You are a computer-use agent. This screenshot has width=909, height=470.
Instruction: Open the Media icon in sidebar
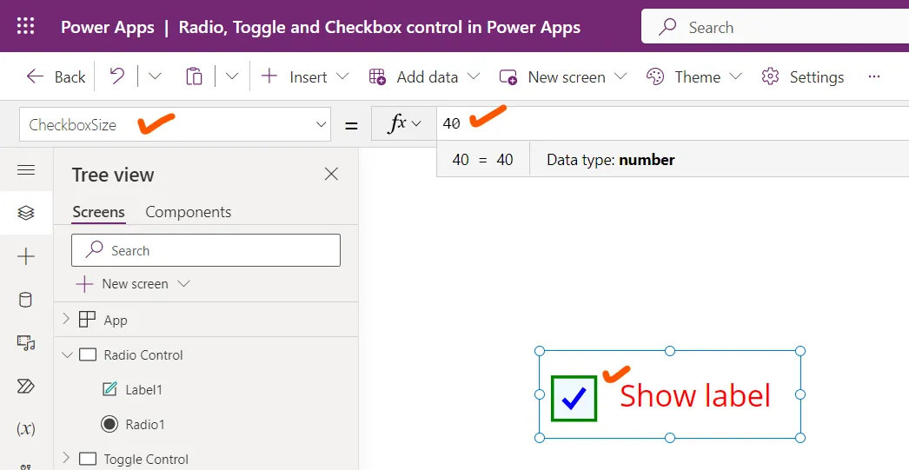(26, 342)
